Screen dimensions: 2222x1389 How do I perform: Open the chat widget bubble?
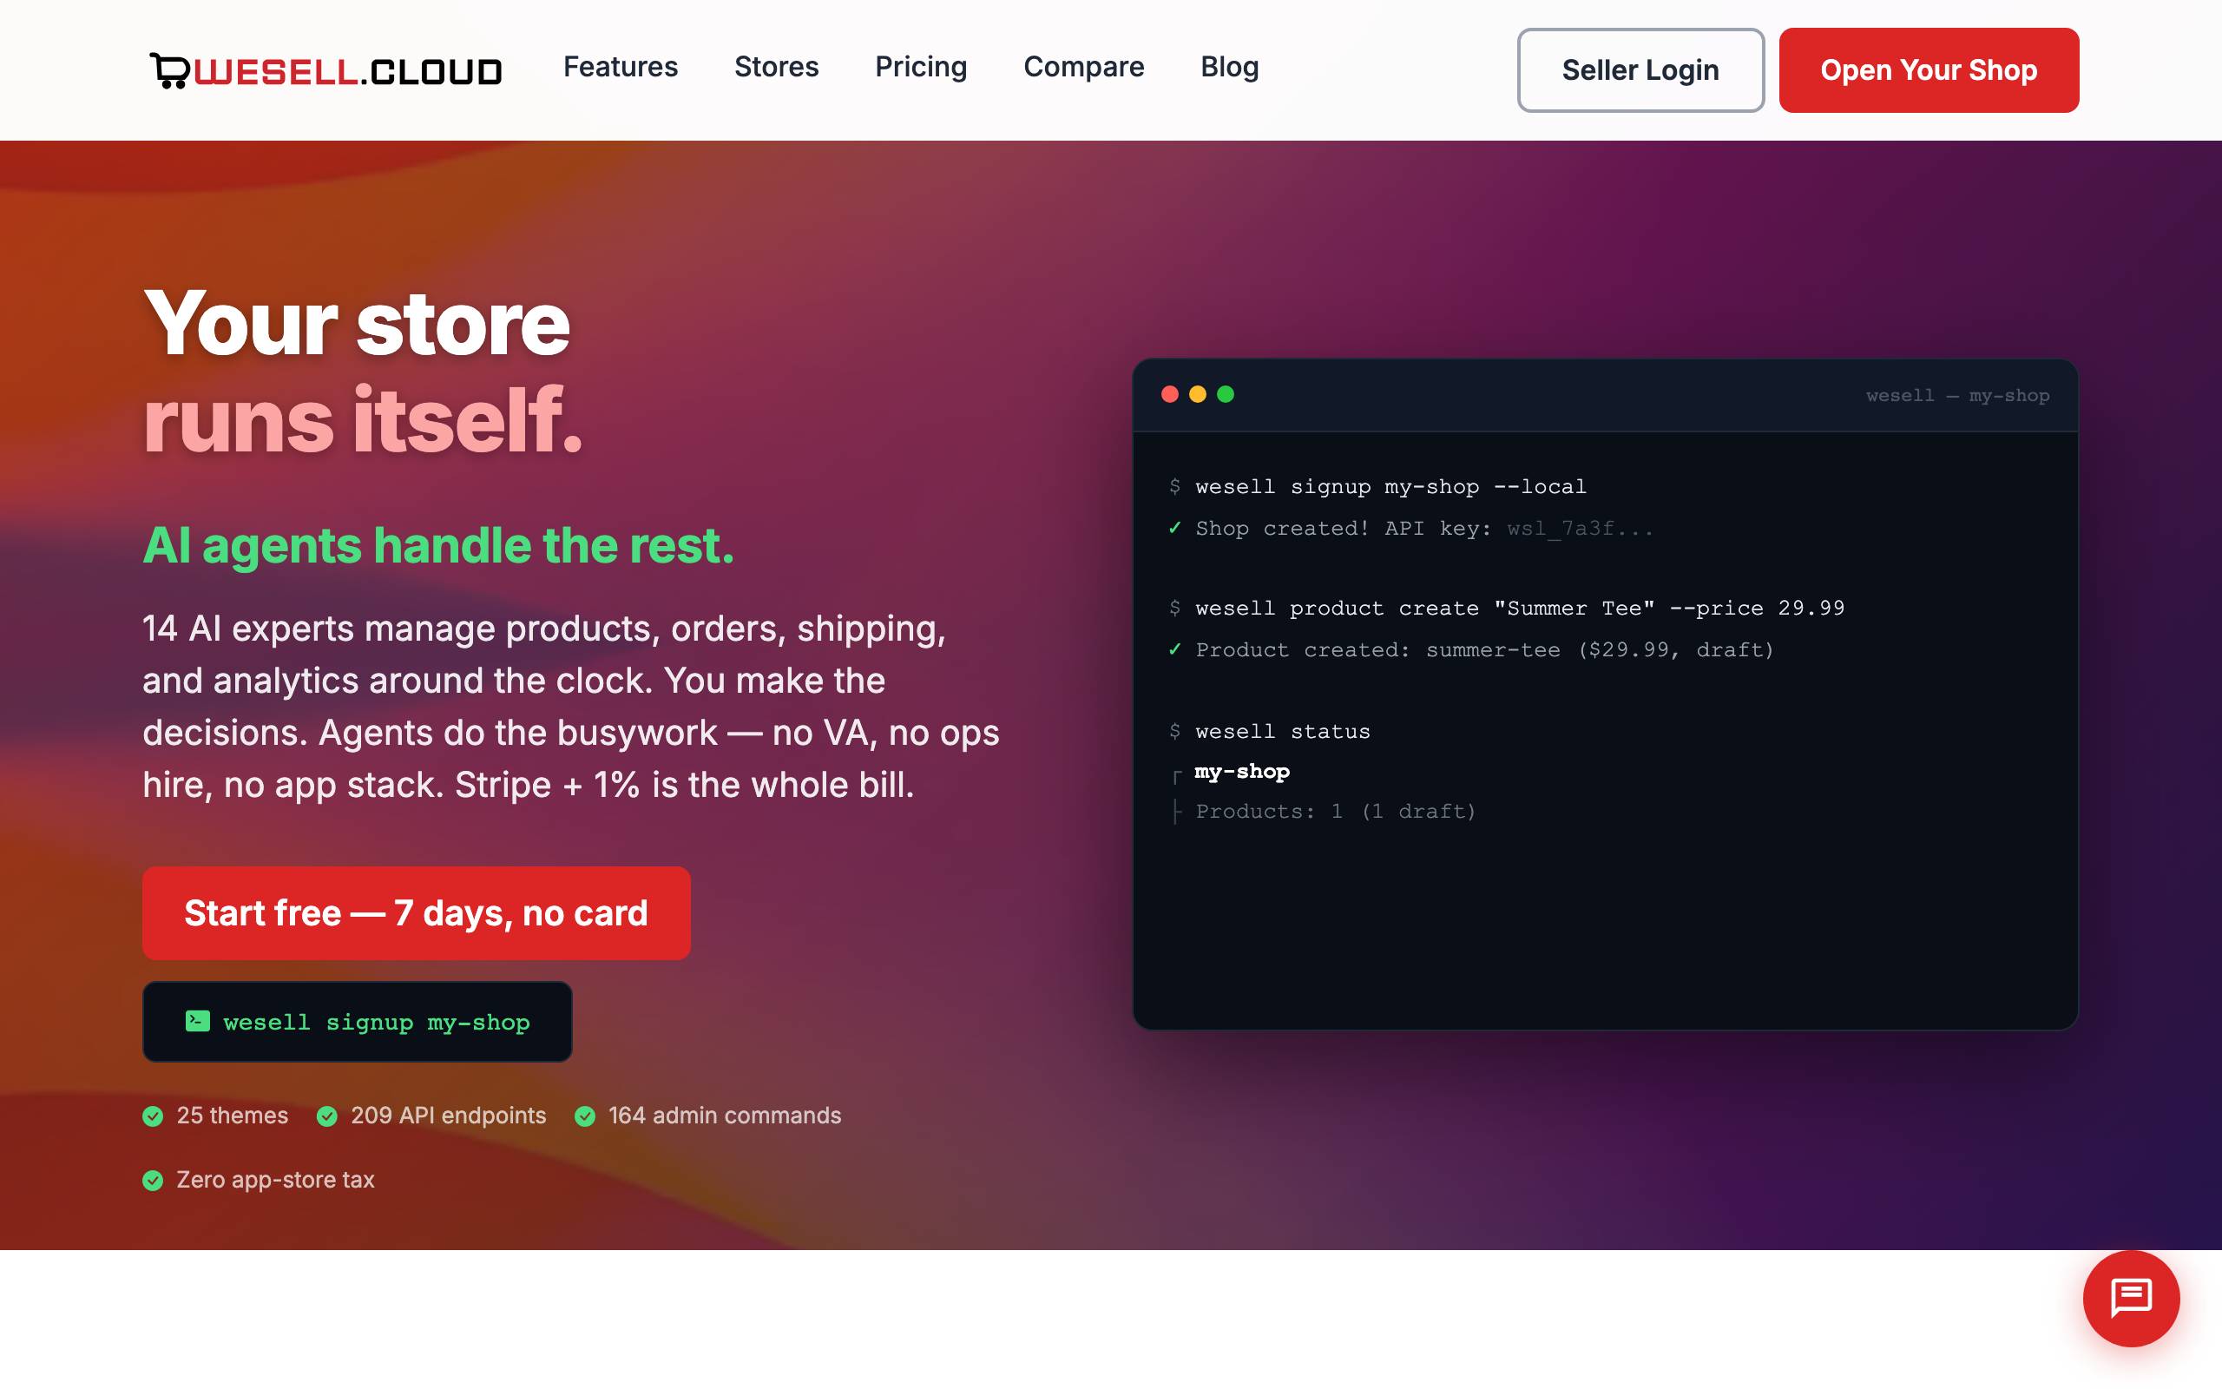2130,1297
